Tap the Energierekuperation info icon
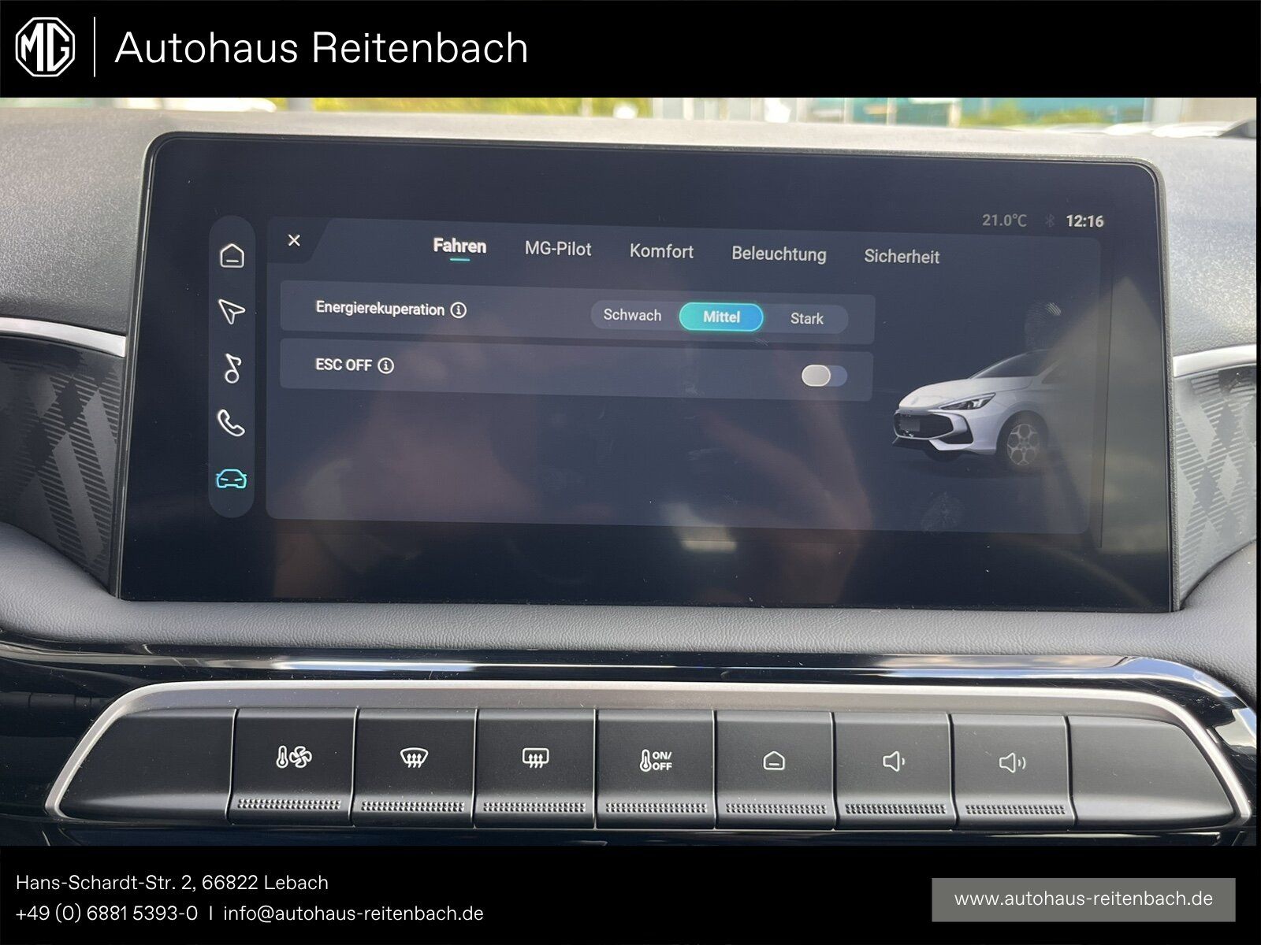1261x945 pixels. click(x=457, y=309)
